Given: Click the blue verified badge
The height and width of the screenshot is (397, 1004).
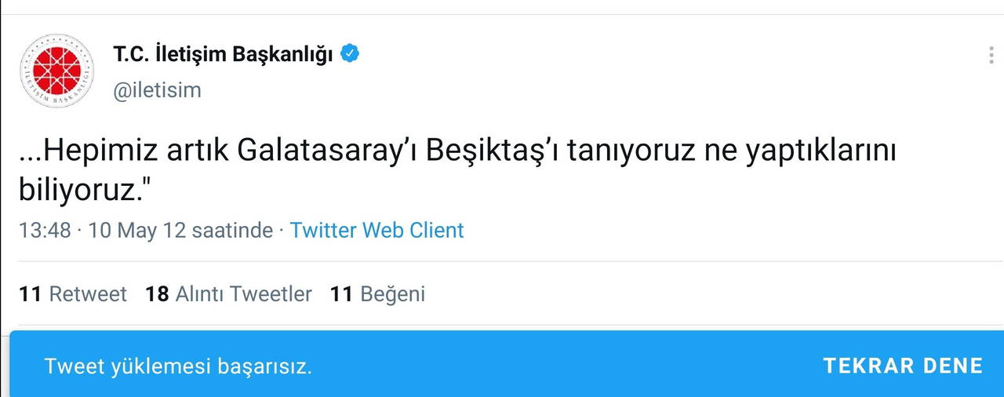Looking at the screenshot, I should 350,54.
